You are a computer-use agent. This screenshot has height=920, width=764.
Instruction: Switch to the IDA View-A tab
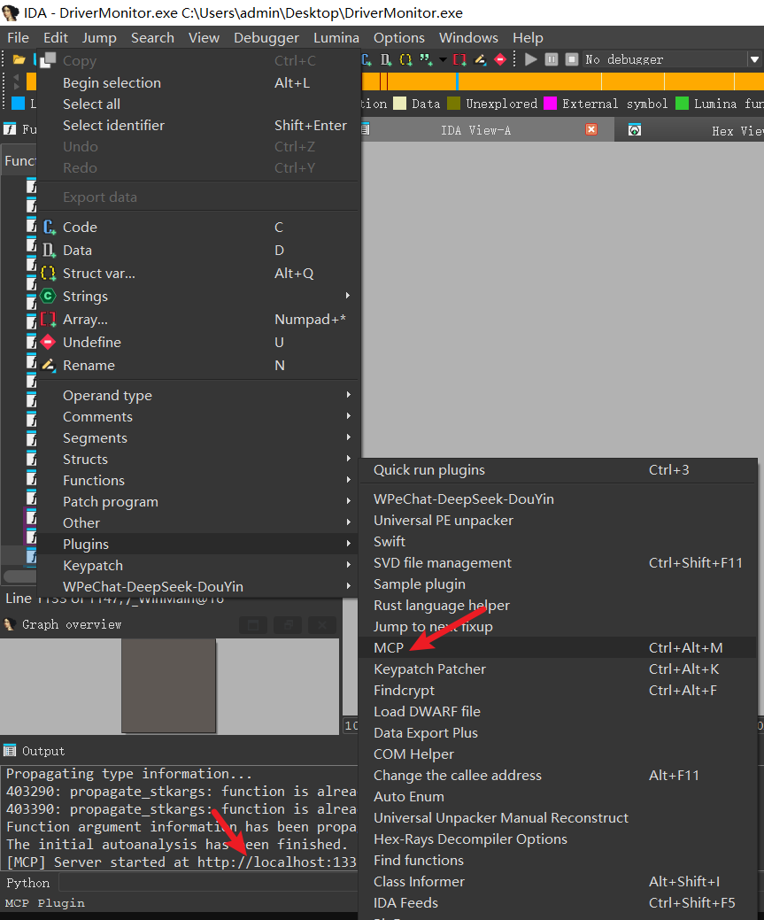pyautogui.click(x=475, y=130)
